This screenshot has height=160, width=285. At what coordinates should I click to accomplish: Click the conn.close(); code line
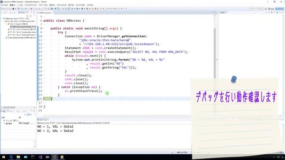[x=76, y=83]
